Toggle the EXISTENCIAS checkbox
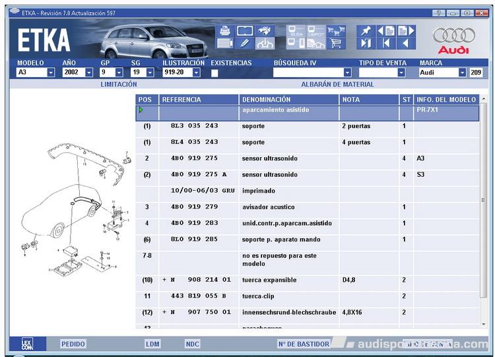 (214, 73)
